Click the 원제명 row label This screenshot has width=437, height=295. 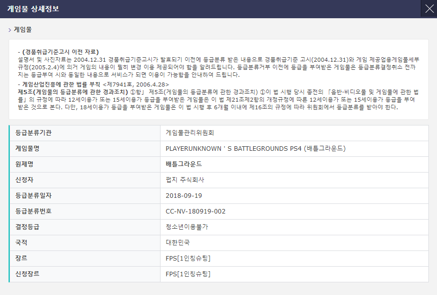tap(24, 164)
